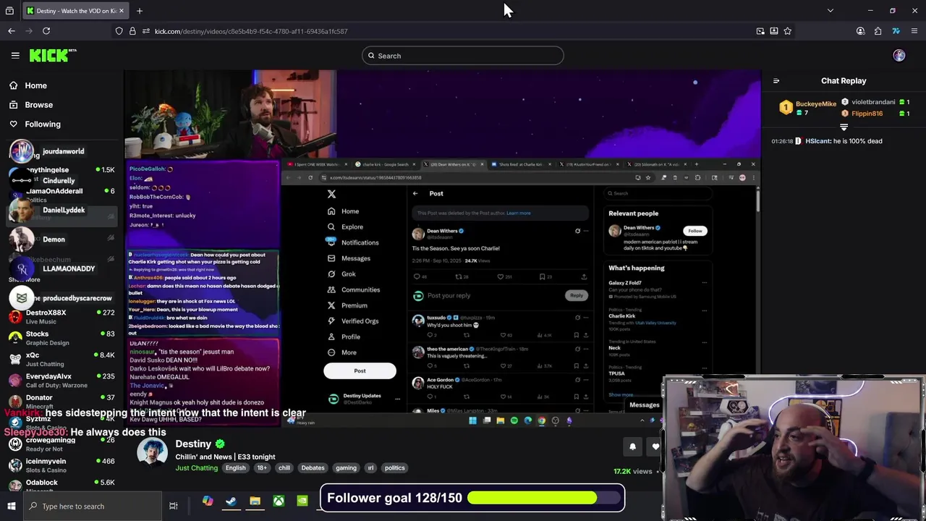Image resolution: width=926 pixels, height=521 pixels.
Task: Launch Copilot from the taskbar
Action: [208, 501]
